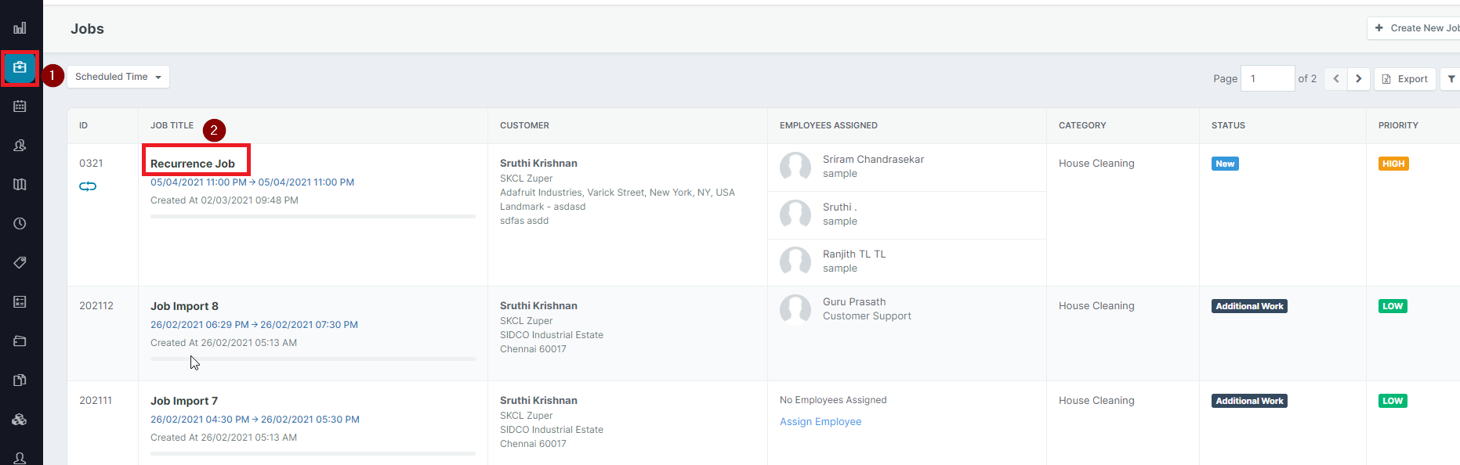1460x465 pixels.
Task: Click the price tag sidebar icon
Action: tap(20, 263)
